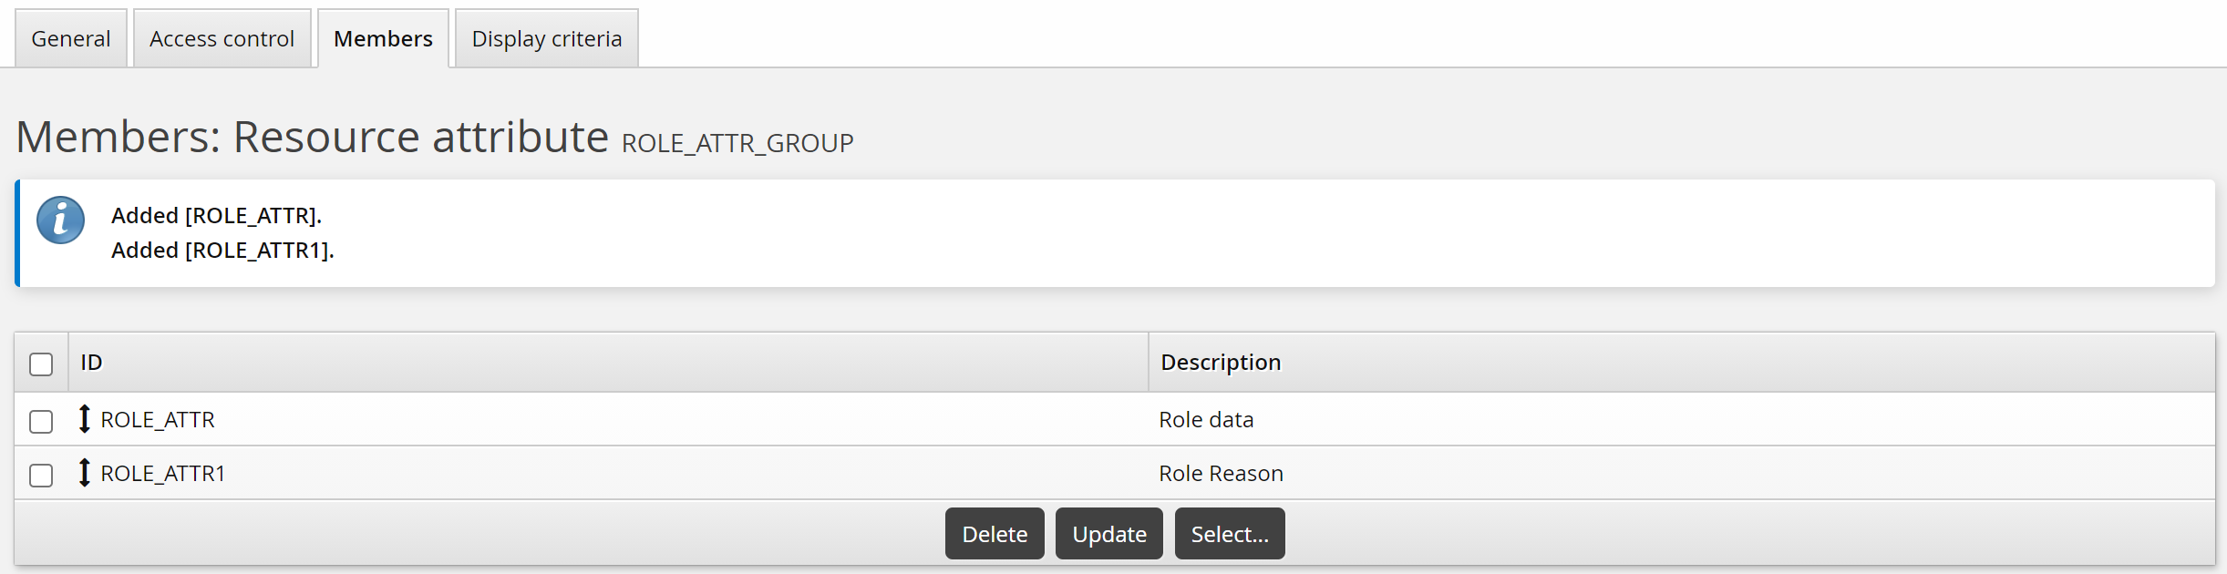Check the box for the ROLE_ATTR row
This screenshot has width=2227, height=574.
(x=41, y=421)
